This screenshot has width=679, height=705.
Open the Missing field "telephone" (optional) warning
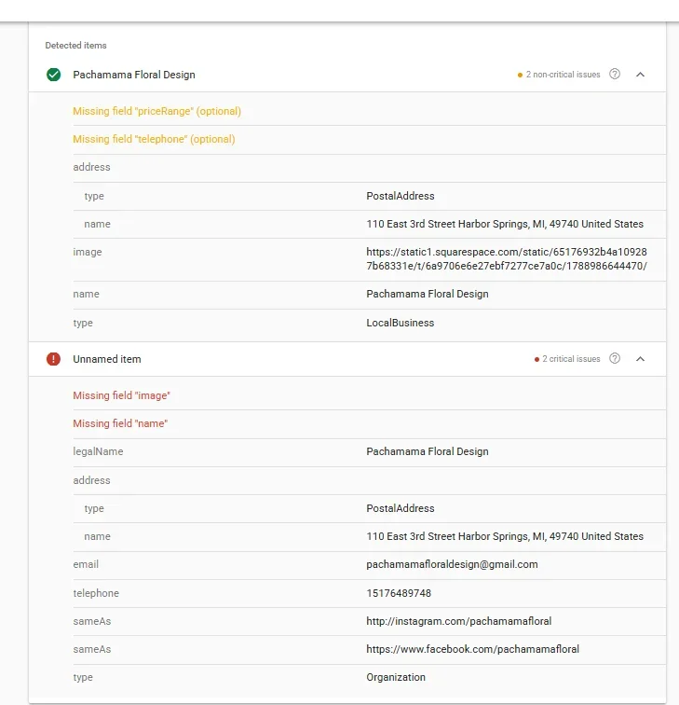[154, 139]
